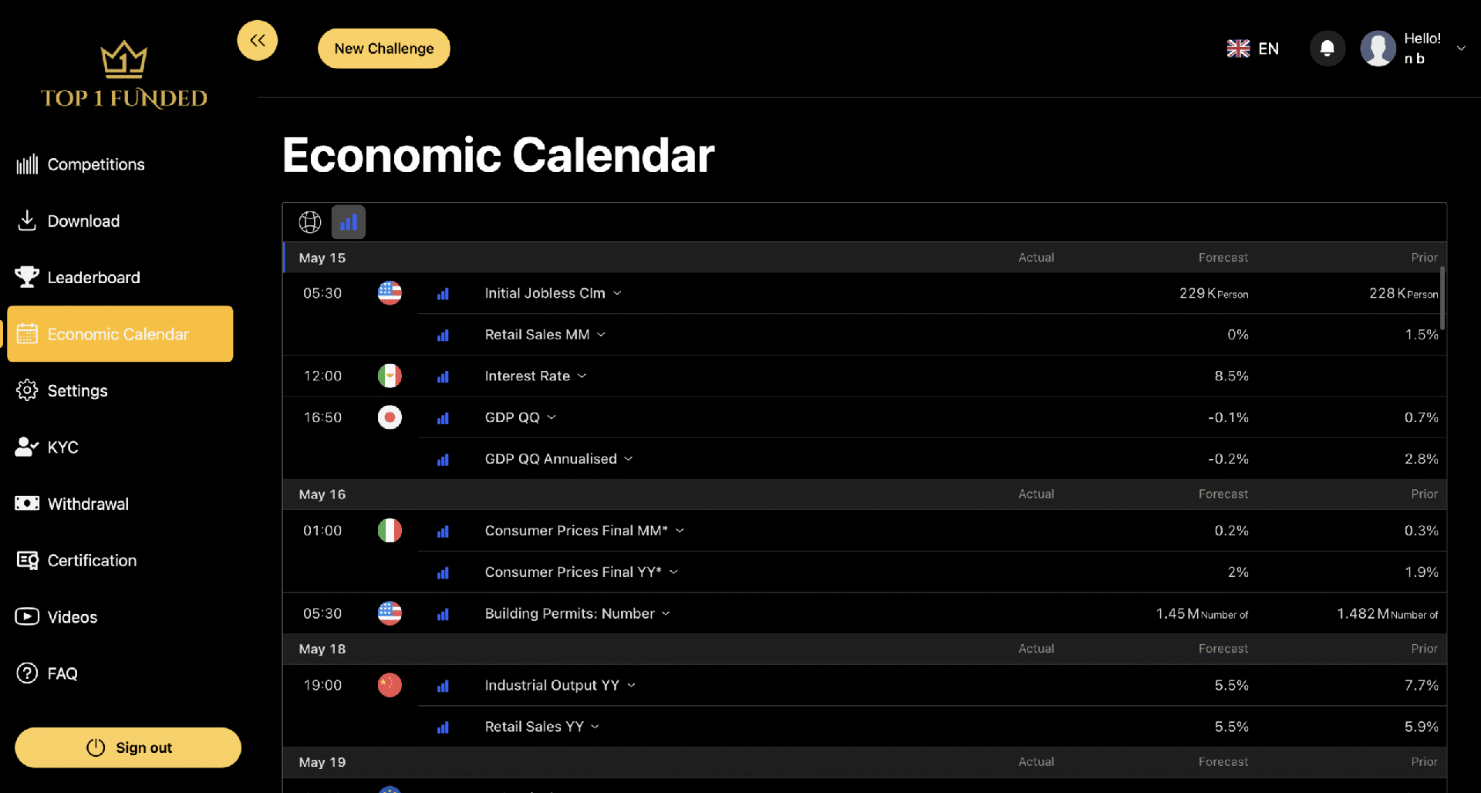
Task: Expand Initial Jobless Clm details
Action: click(617, 293)
